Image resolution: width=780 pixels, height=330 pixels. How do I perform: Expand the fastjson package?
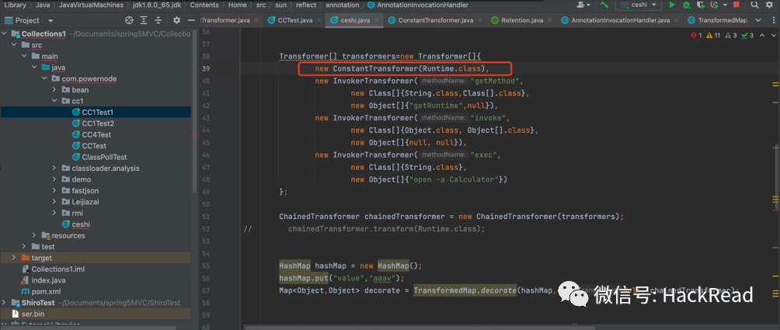point(54,190)
